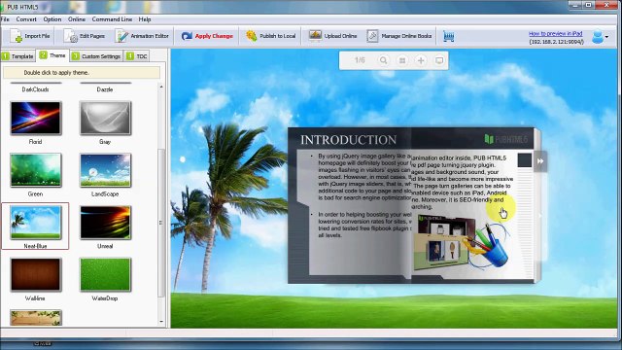This screenshot has width=622, height=350.
Task: Click the Dazzle theme label
Action: [x=105, y=89]
